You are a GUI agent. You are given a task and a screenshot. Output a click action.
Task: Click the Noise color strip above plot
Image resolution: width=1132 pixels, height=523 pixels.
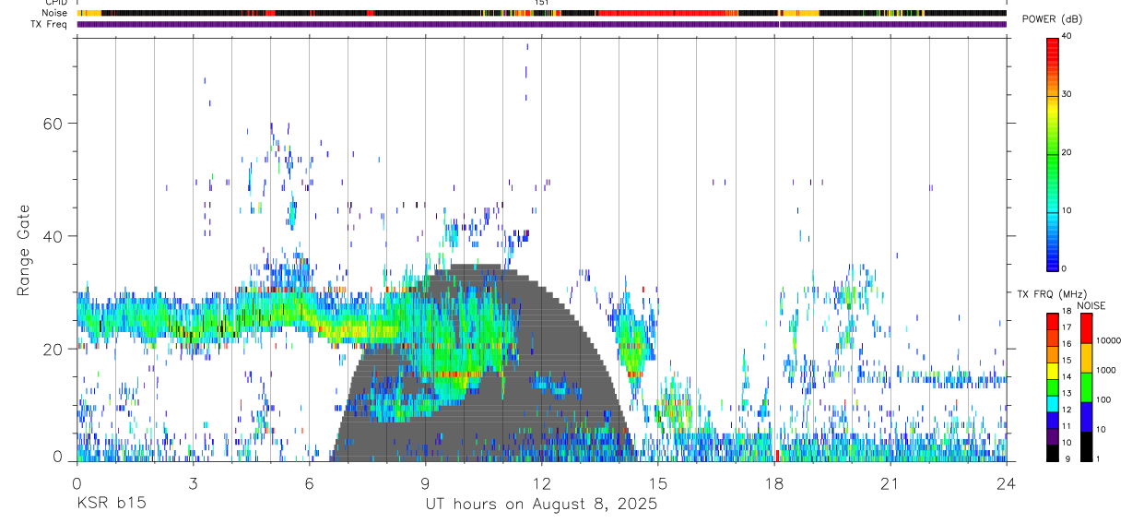[x=542, y=13]
